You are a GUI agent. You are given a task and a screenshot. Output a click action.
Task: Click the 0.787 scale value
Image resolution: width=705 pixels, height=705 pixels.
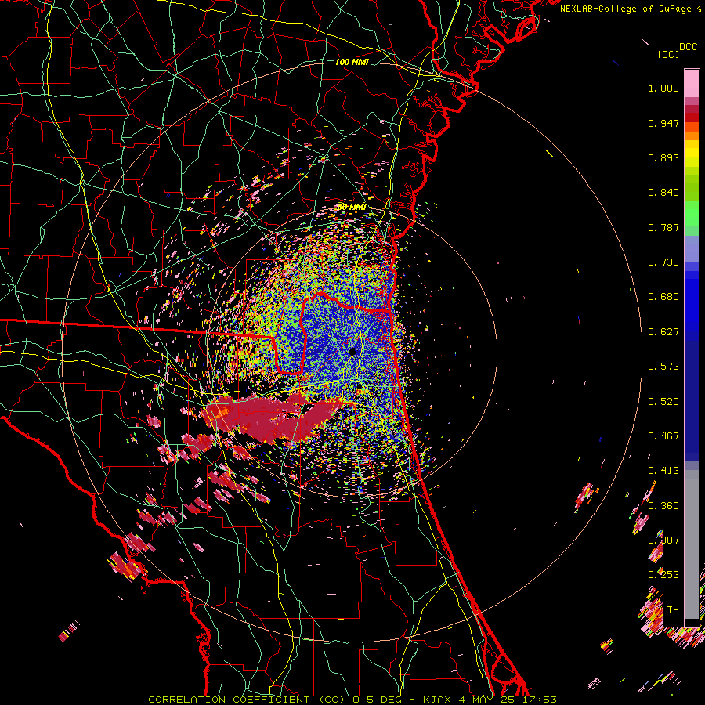coord(663,227)
